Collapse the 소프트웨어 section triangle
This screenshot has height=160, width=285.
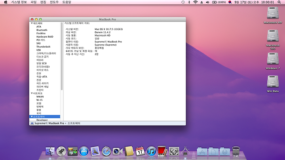32,116
